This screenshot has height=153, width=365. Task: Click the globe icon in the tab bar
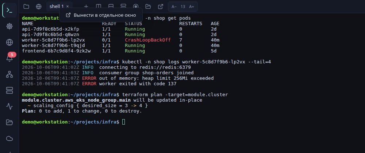point(39,7)
